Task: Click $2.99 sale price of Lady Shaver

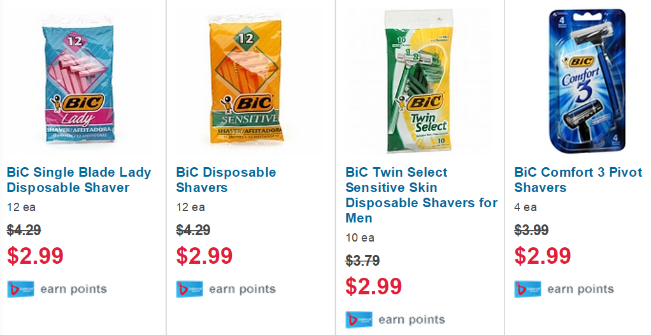Action: point(36,256)
